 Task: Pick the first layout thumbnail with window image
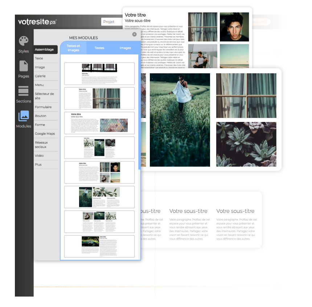pos(99,74)
